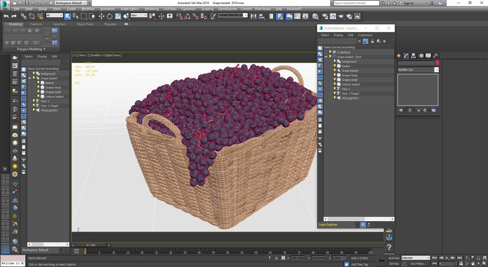488x267 pixels.
Task: Switch to the Freeform ribbon tab
Action: 36,24
